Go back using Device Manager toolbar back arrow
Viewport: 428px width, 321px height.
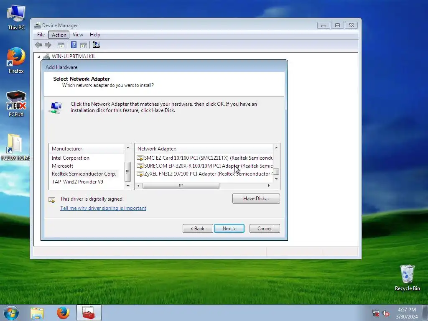tap(38, 45)
